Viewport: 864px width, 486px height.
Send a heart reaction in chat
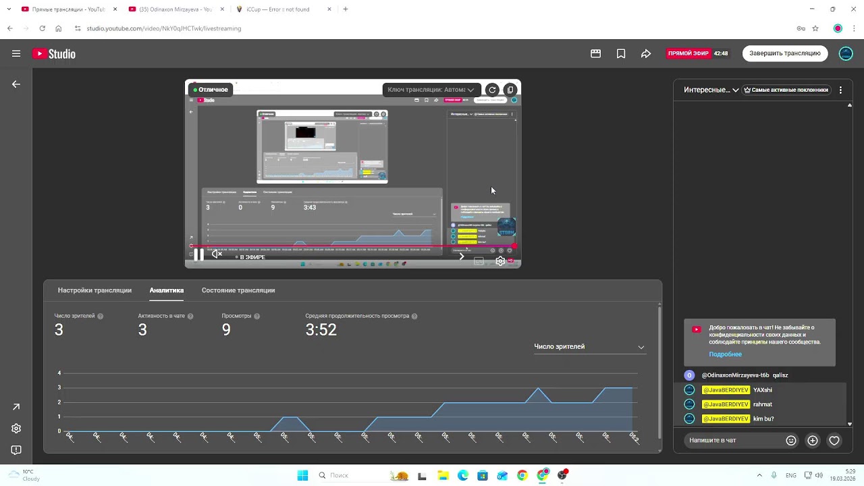click(x=834, y=440)
